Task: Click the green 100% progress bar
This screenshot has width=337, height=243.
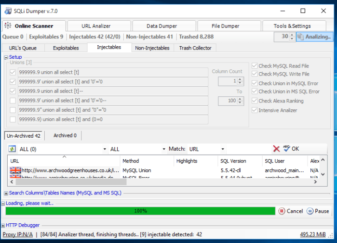Action: tap(140, 211)
